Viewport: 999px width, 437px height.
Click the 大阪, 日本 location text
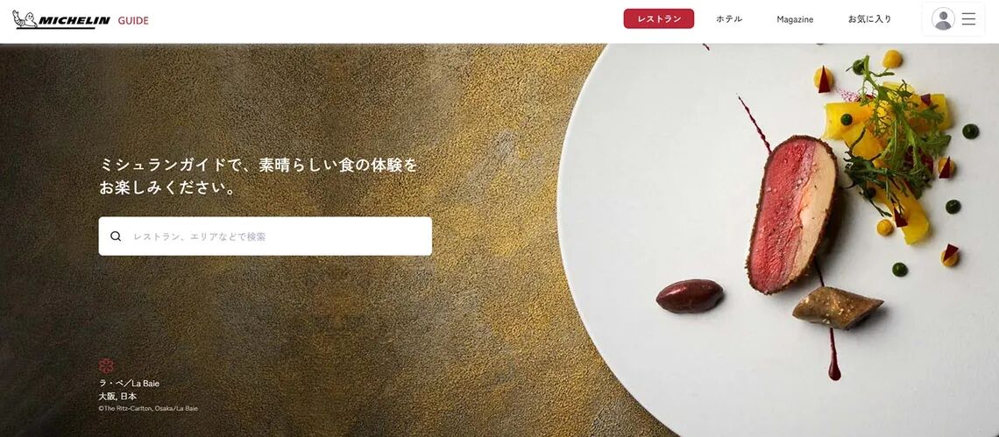tap(117, 396)
